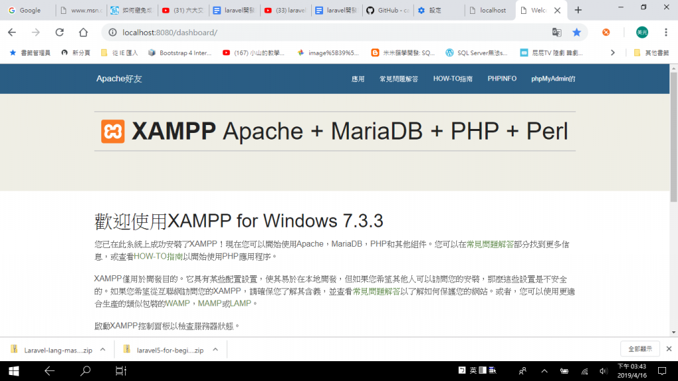Switch to the settings gear tab
Viewport: 678px width, 381px height.
[436, 11]
